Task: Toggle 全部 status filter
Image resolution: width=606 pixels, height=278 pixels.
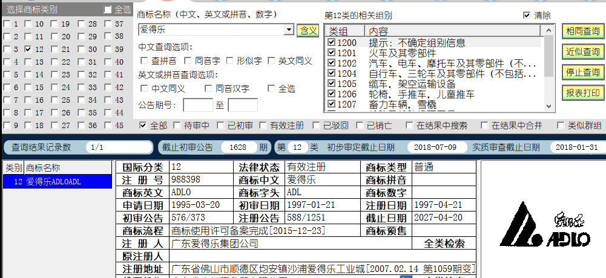Action: click(x=143, y=125)
